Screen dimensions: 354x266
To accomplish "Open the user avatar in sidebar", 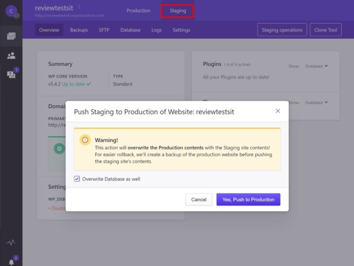I will 11,11.
